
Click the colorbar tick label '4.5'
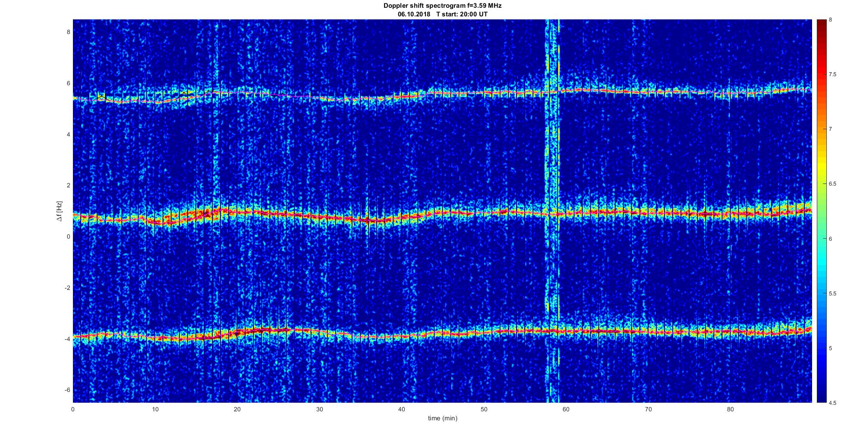pos(833,403)
